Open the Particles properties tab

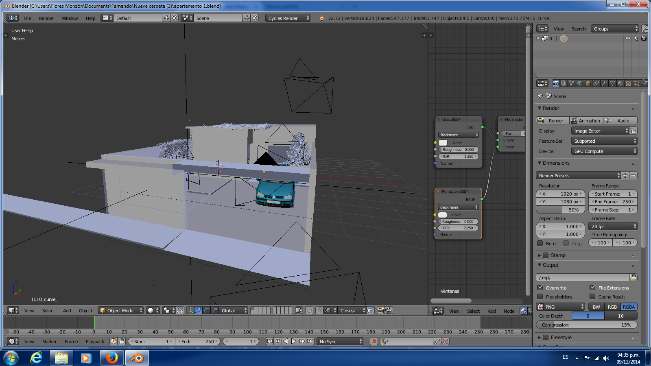(x=637, y=83)
